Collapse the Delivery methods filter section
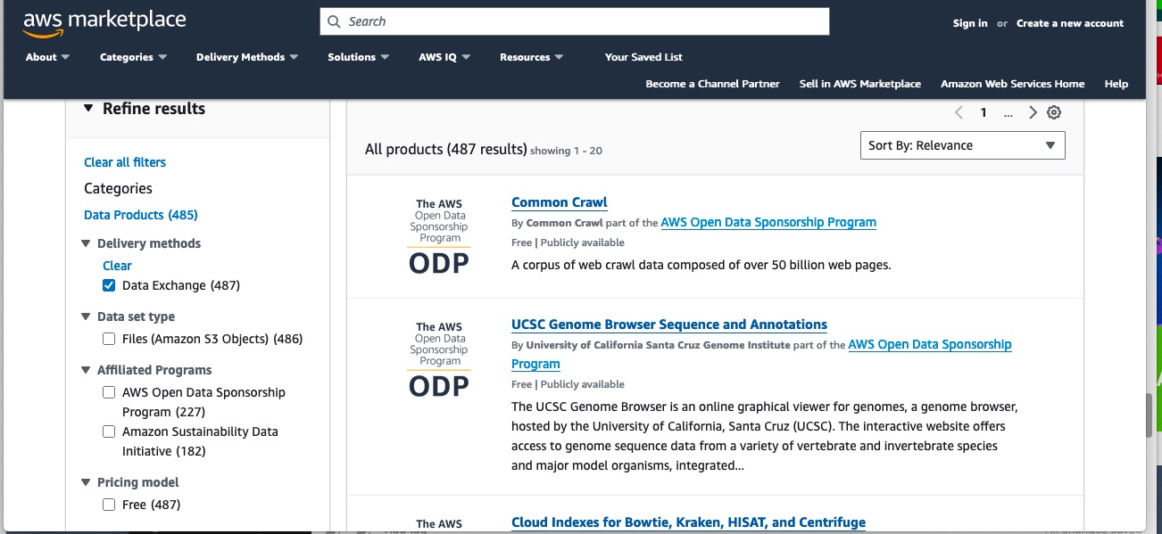The image size is (1162, 534). coord(86,242)
